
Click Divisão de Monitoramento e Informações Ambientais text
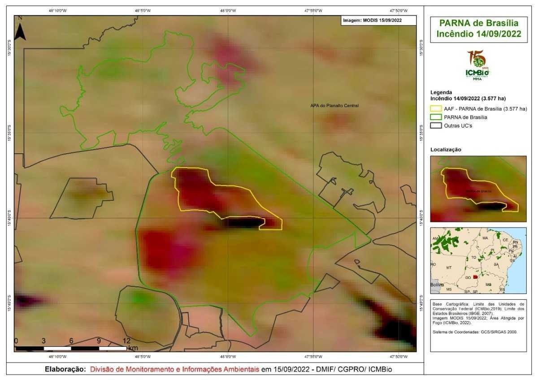[x=175, y=370]
